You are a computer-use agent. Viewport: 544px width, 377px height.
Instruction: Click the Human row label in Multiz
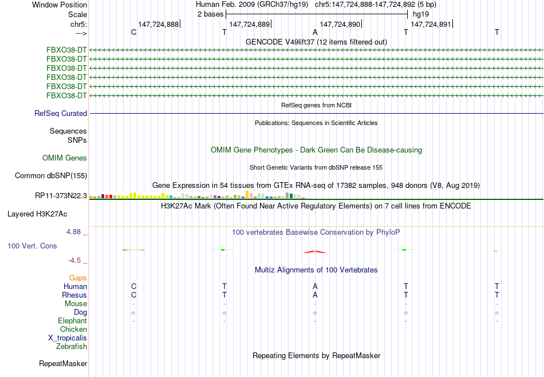click(75, 286)
